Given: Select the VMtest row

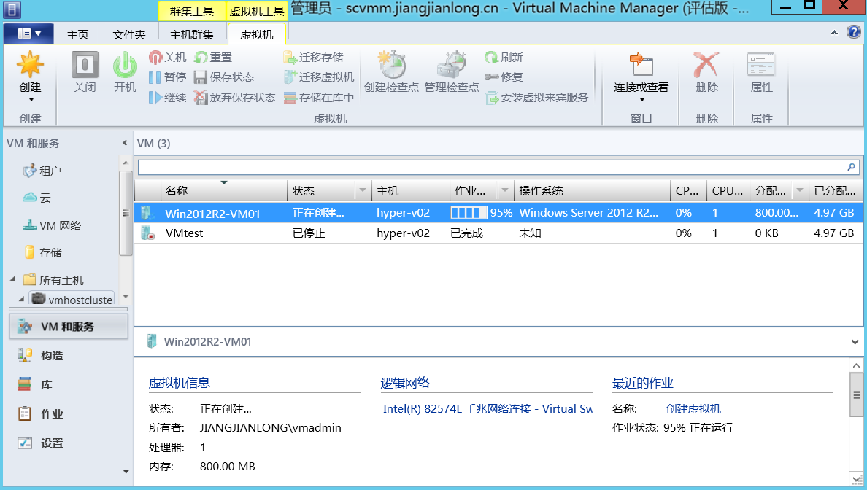Looking at the screenshot, I should tap(498, 233).
